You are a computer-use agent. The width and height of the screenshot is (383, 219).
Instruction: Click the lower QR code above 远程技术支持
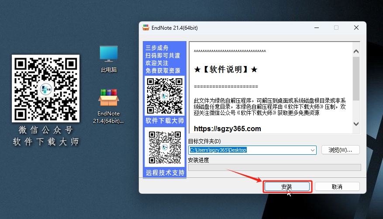coord(165,147)
